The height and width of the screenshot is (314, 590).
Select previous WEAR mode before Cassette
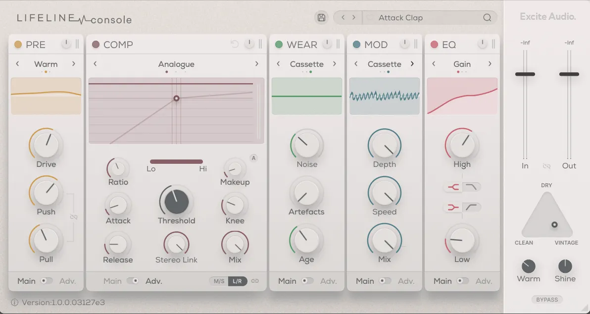pyautogui.click(x=279, y=63)
